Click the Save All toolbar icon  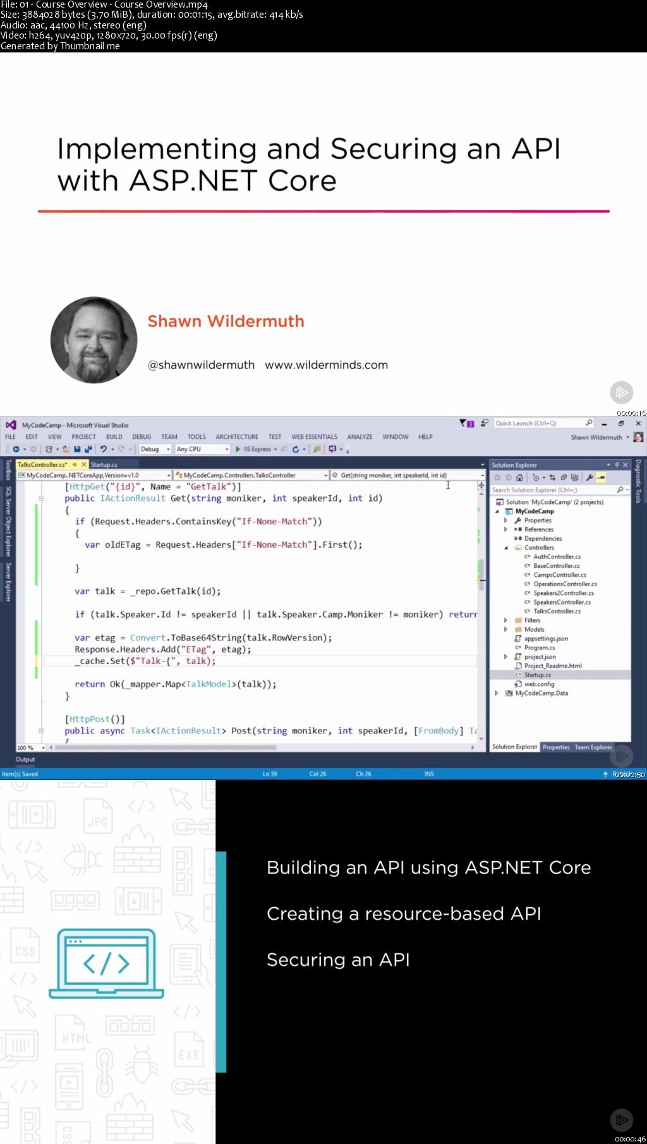(87, 449)
